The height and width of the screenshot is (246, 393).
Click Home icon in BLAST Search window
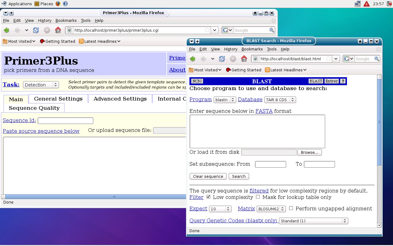244,59
